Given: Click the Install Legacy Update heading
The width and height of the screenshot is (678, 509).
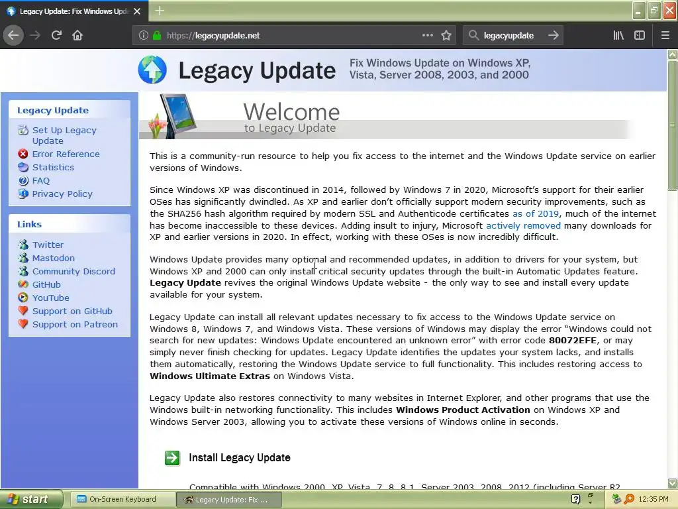Looking at the screenshot, I should click(x=240, y=457).
